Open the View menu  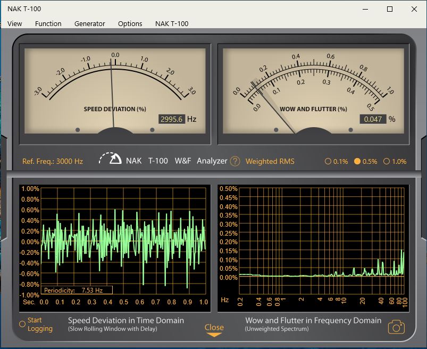point(15,24)
